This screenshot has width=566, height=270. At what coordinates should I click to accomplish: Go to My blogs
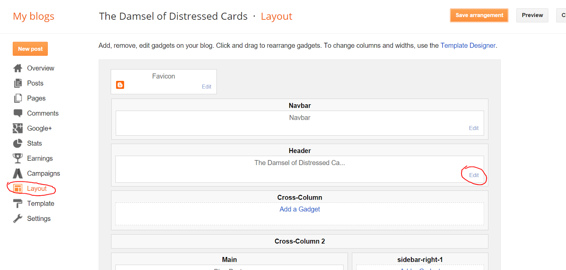34,16
